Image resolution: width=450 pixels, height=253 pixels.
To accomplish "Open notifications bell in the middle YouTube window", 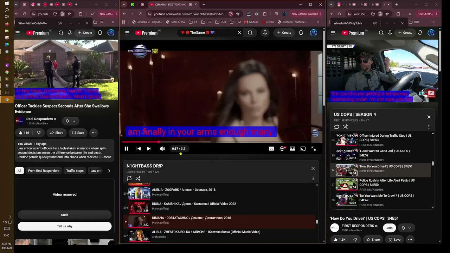I will (301, 33).
